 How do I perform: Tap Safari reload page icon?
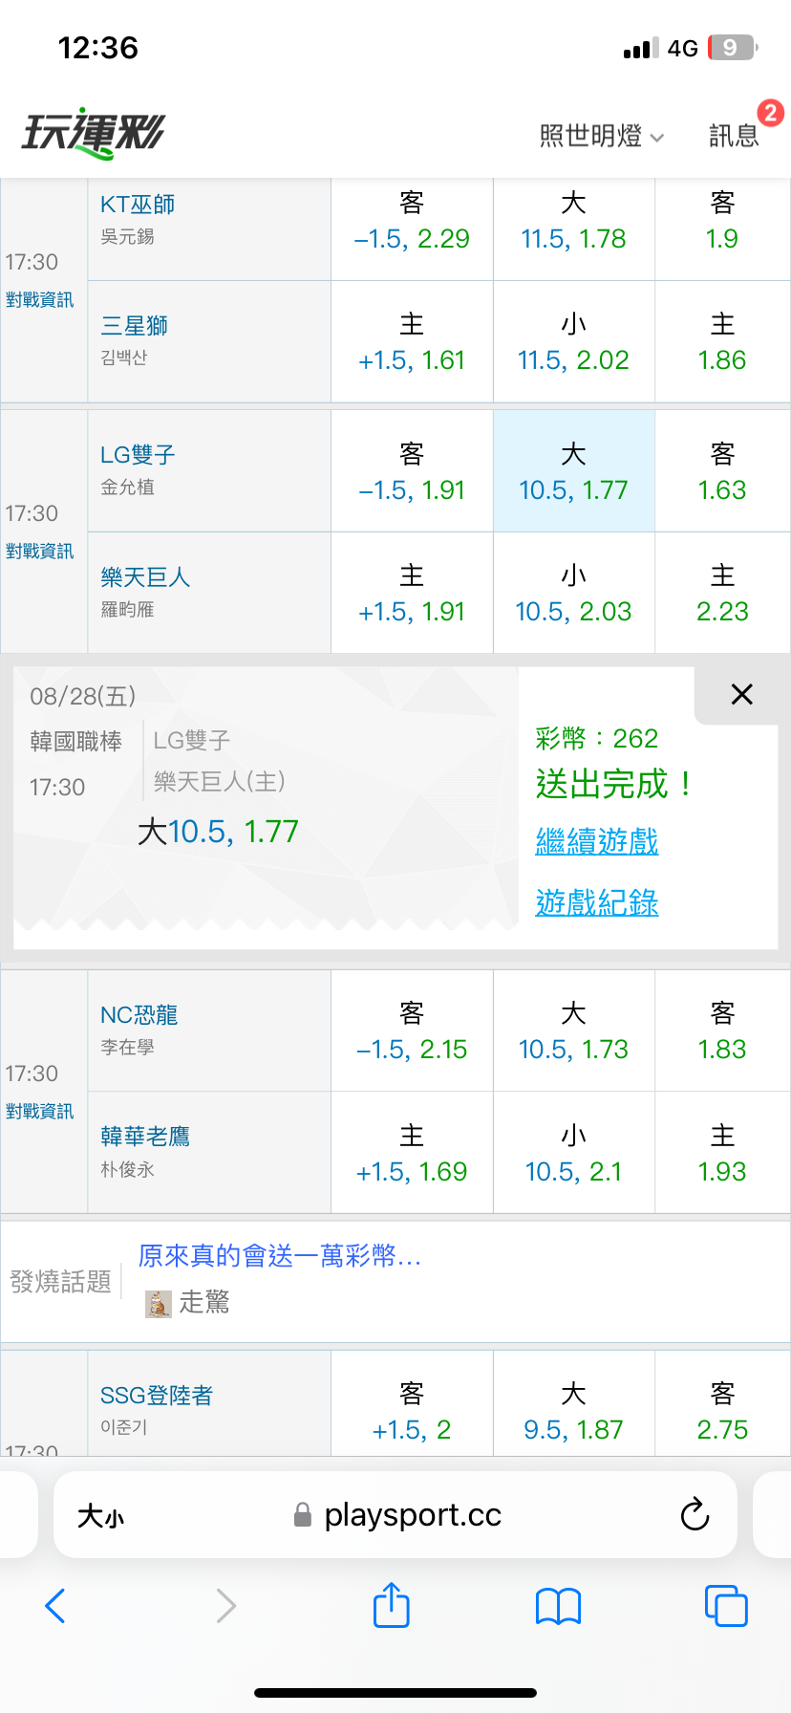coord(695,1514)
